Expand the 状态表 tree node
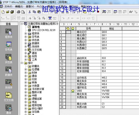The width and height of the screenshot is (139, 115). pyautogui.click(x=26, y=40)
